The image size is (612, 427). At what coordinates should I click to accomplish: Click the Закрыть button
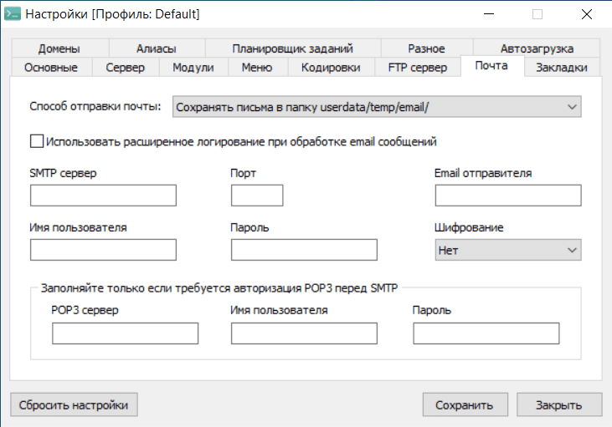point(559,405)
